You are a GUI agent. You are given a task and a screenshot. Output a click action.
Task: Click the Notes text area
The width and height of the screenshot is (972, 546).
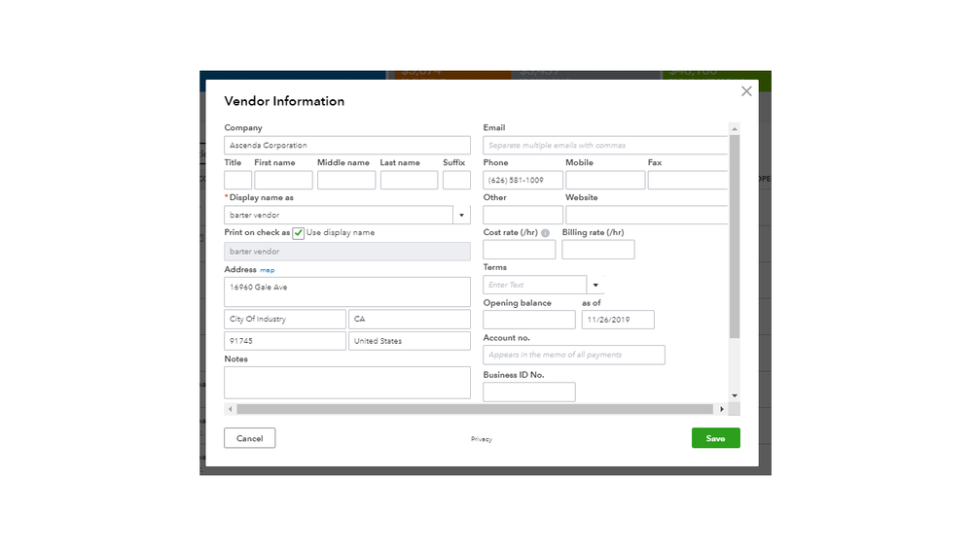[347, 383]
